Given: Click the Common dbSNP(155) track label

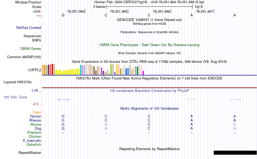Looking at the screenshot, I should pos(24,57).
